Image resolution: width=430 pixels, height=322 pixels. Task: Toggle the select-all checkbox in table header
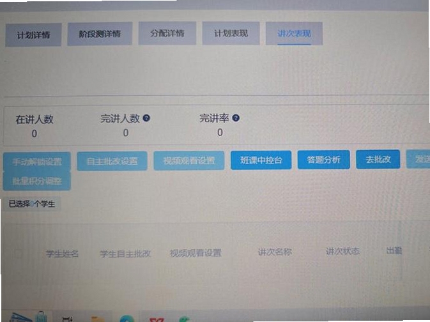pos(18,254)
